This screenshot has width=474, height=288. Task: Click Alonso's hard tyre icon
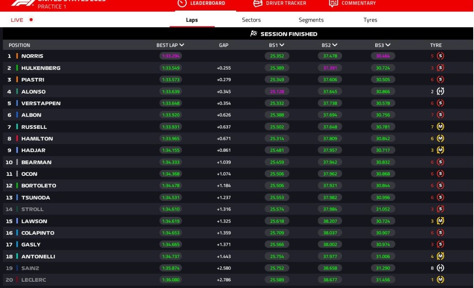coord(440,92)
